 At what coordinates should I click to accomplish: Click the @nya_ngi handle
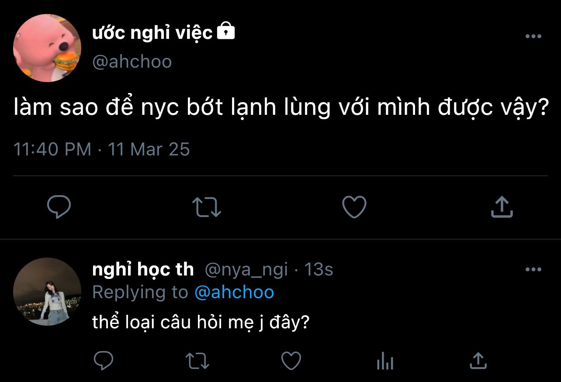click(x=246, y=270)
